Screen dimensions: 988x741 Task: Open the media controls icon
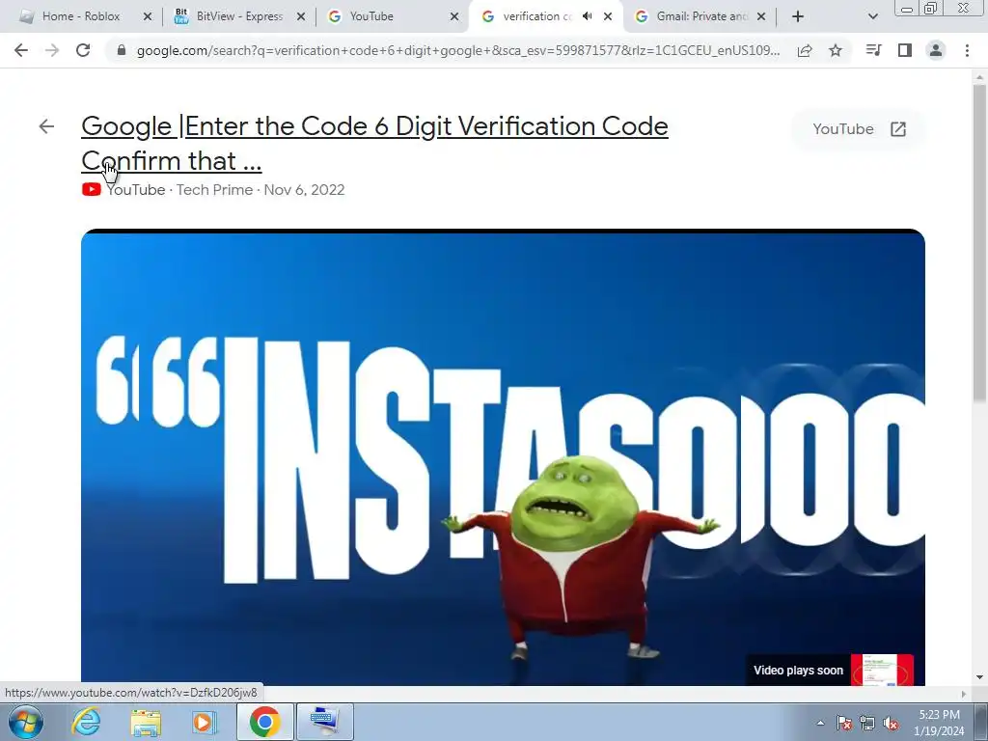coord(873,50)
